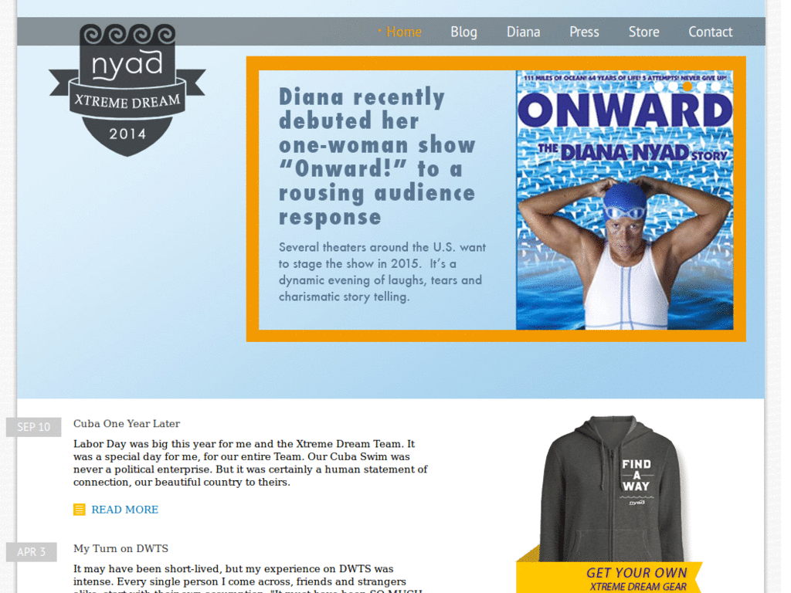This screenshot has height=593, width=791.
Task: Click the Nyad Xtreme Dream 2014 logo
Action: coord(127,90)
